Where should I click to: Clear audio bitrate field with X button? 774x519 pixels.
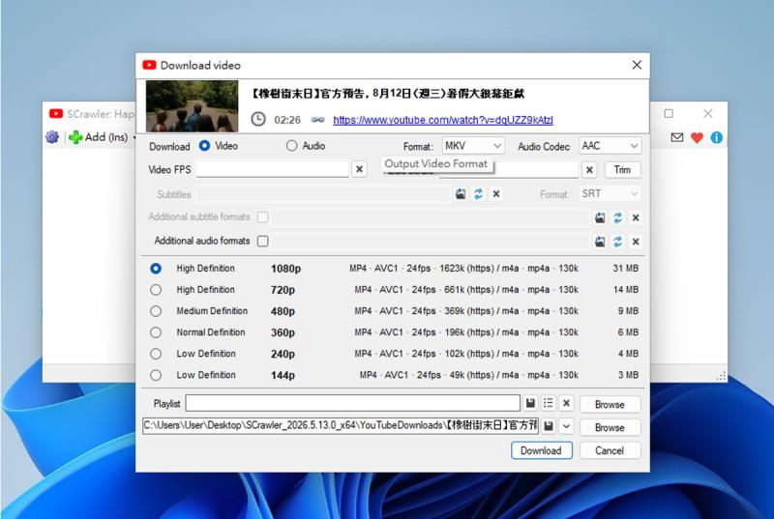[589, 169]
